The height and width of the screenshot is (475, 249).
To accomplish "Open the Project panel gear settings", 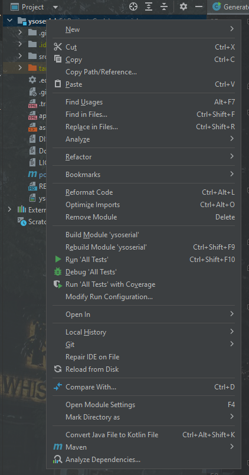I will pyautogui.click(x=184, y=6).
